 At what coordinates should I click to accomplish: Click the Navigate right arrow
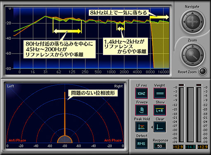[202, 22]
